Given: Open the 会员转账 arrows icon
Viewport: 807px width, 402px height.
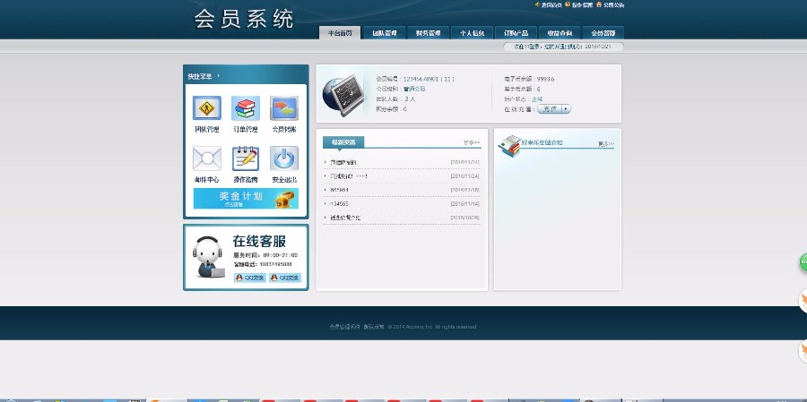Looking at the screenshot, I should coord(284,108).
